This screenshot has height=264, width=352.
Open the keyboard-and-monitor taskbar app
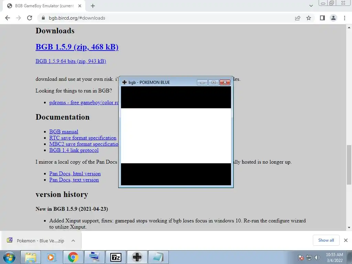(94, 257)
